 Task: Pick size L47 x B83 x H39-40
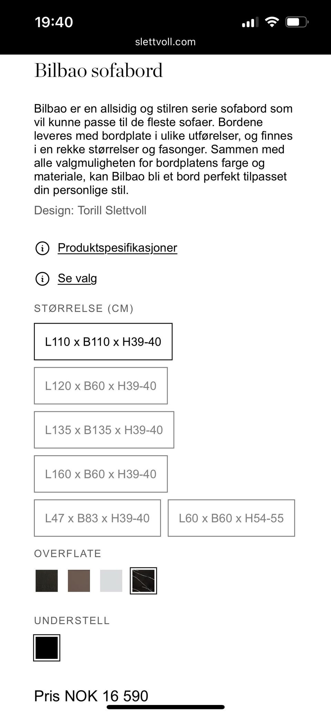coord(97,518)
